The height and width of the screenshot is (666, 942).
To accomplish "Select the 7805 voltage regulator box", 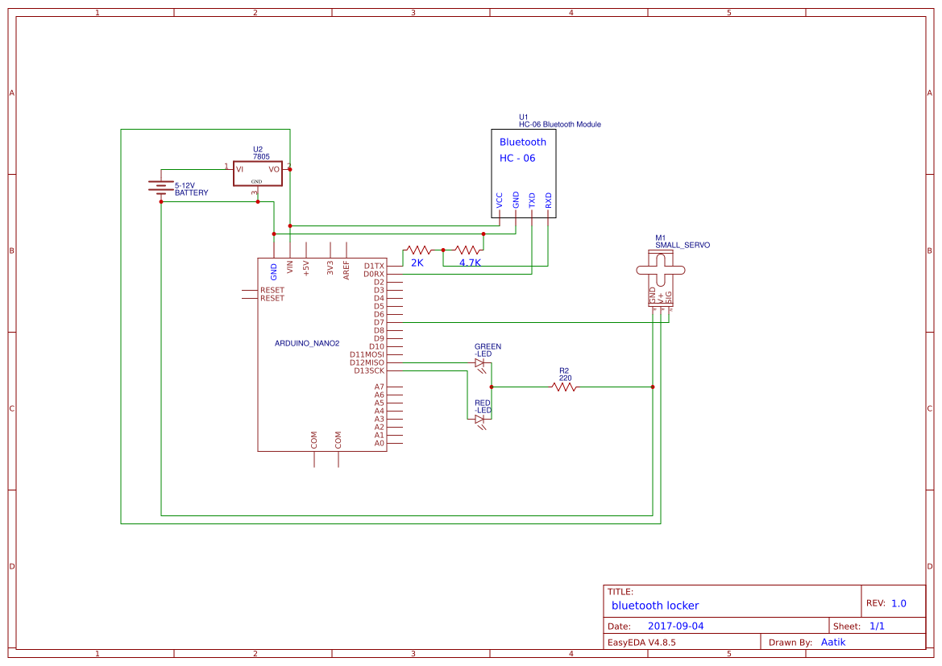I will coord(258,174).
